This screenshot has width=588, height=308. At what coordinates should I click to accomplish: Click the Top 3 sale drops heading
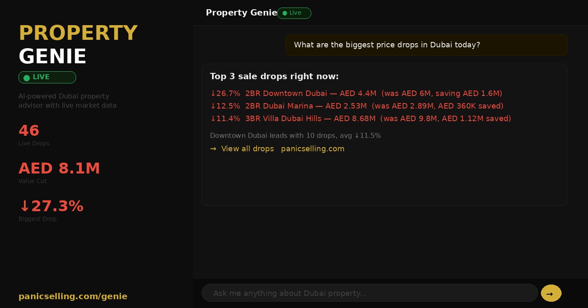click(274, 76)
